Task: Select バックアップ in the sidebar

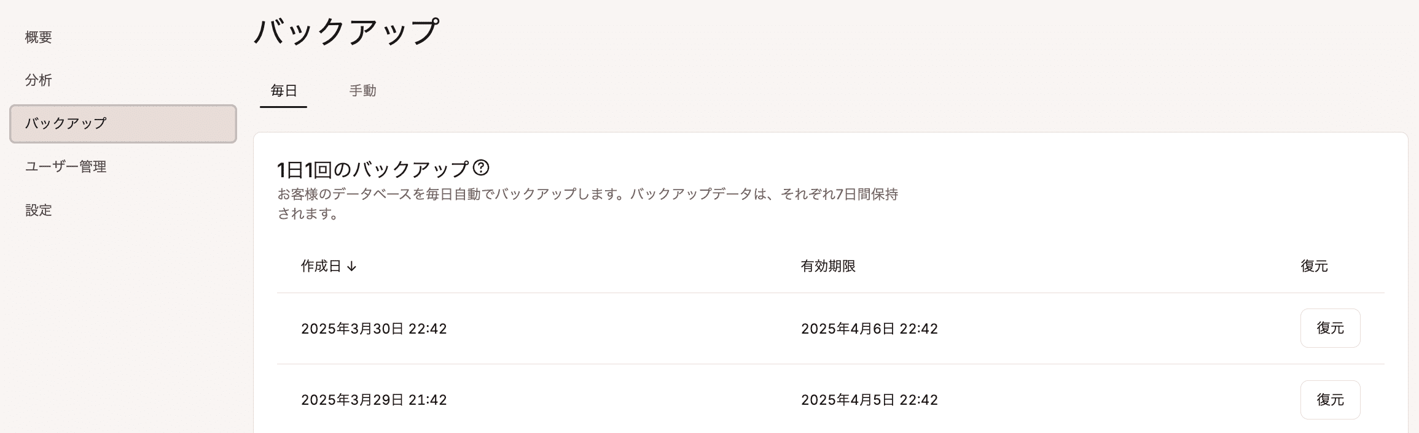Action: pos(123,123)
